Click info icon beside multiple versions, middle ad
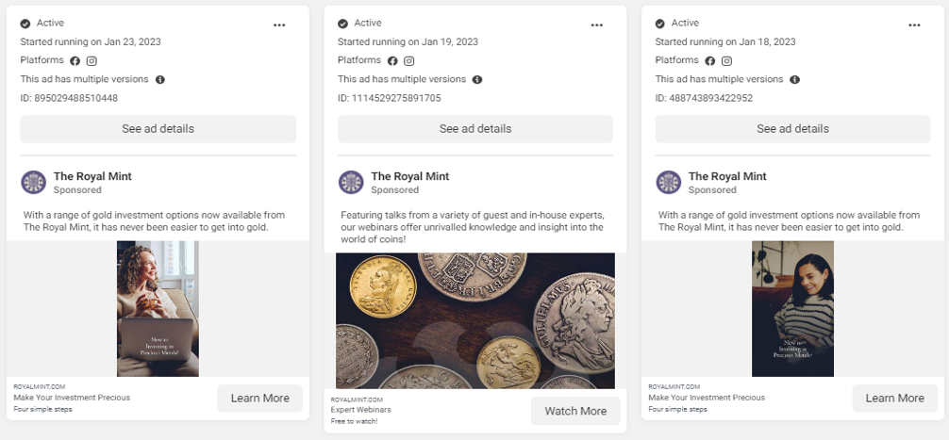The image size is (949, 440). click(477, 79)
